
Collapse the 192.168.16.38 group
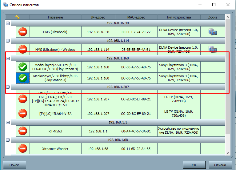(8, 23)
